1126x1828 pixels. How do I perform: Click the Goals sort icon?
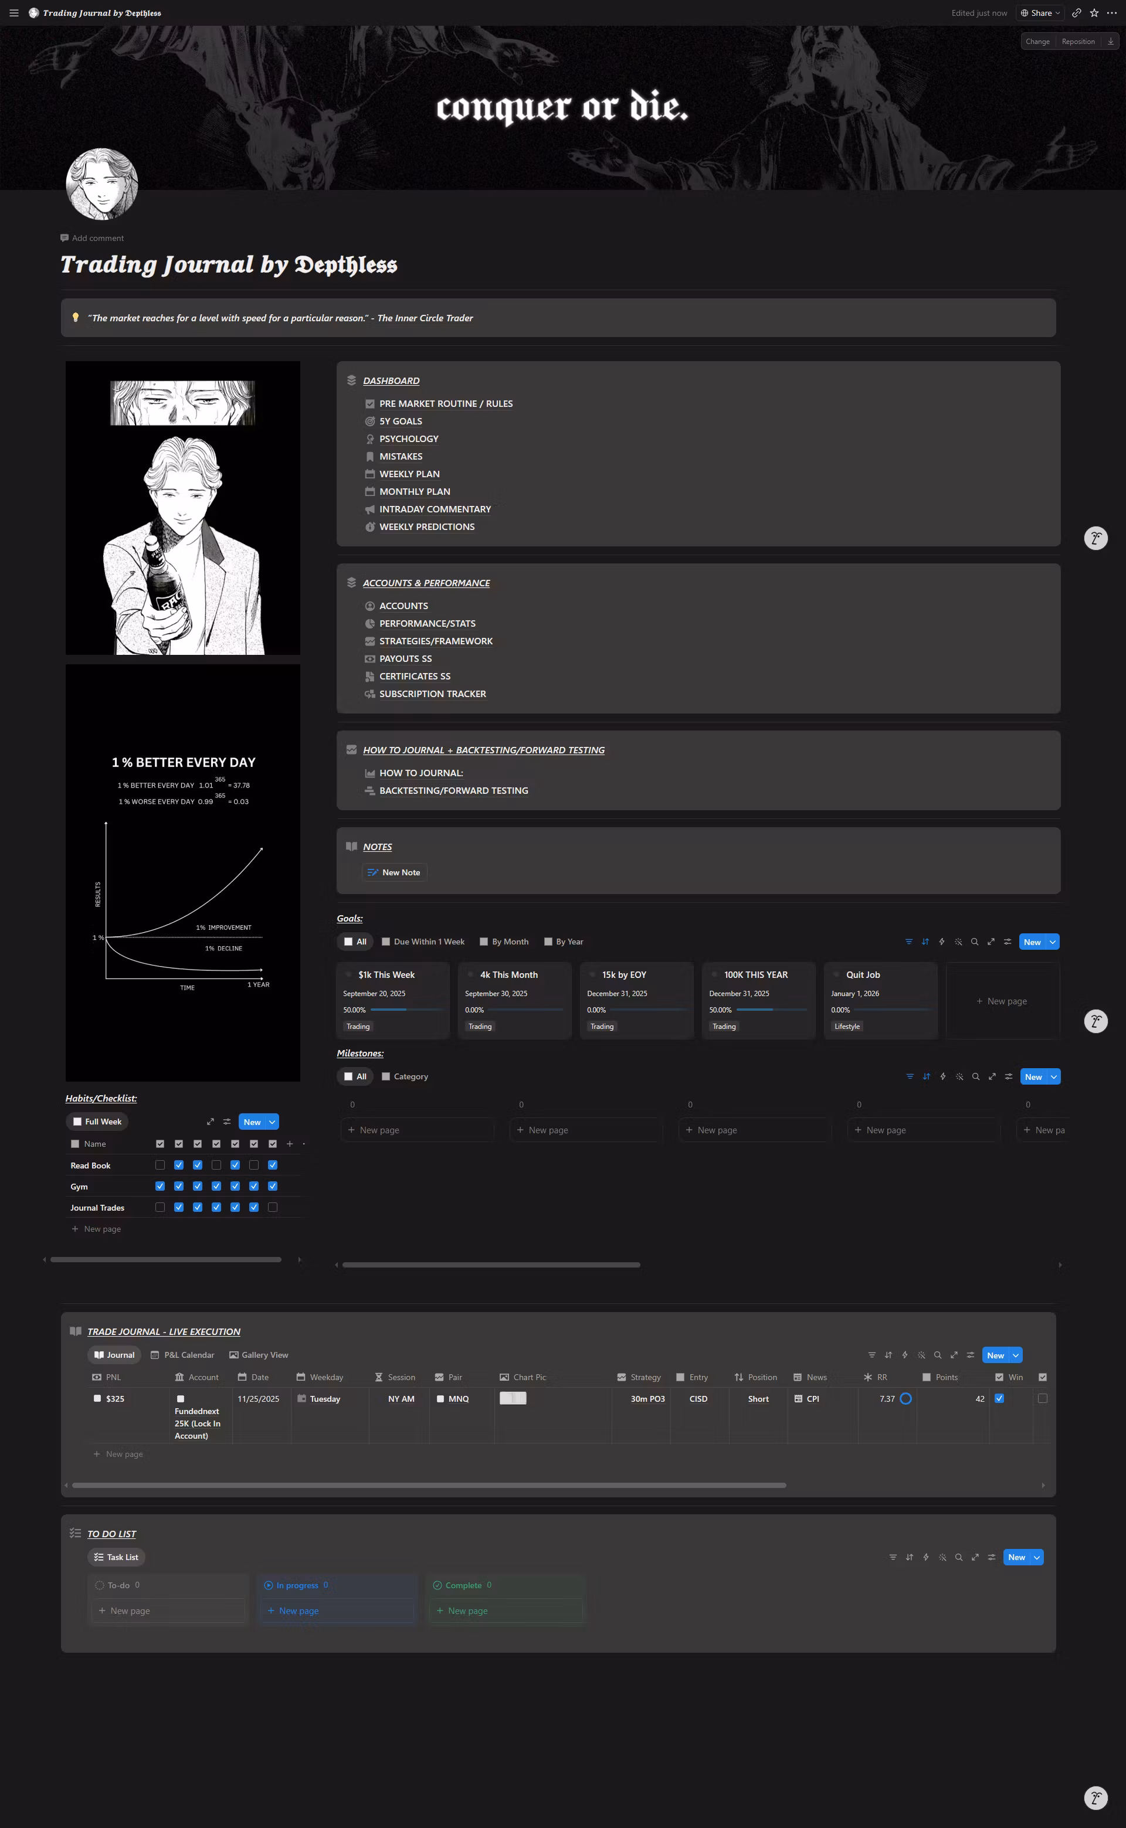coord(925,942)
